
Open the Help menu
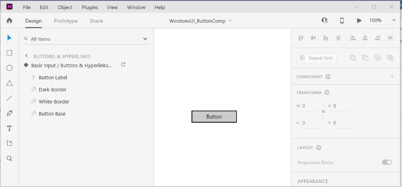(159, 7)
